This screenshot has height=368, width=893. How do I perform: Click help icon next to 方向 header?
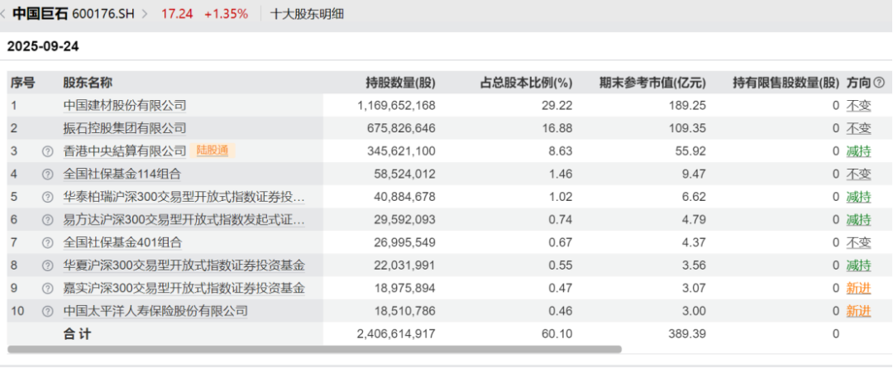coord(879,84)
